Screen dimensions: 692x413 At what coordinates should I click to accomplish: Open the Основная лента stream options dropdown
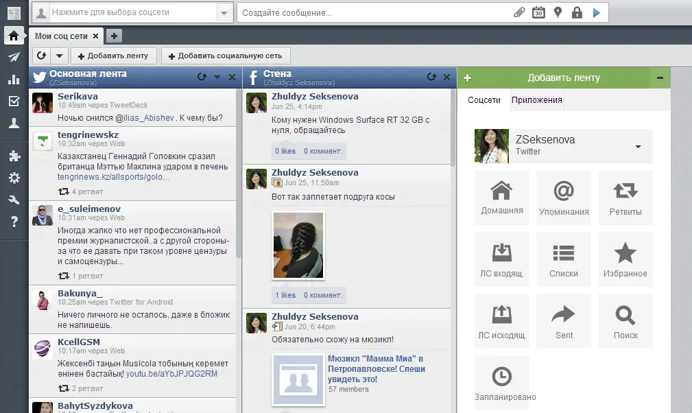click(217, 78)
